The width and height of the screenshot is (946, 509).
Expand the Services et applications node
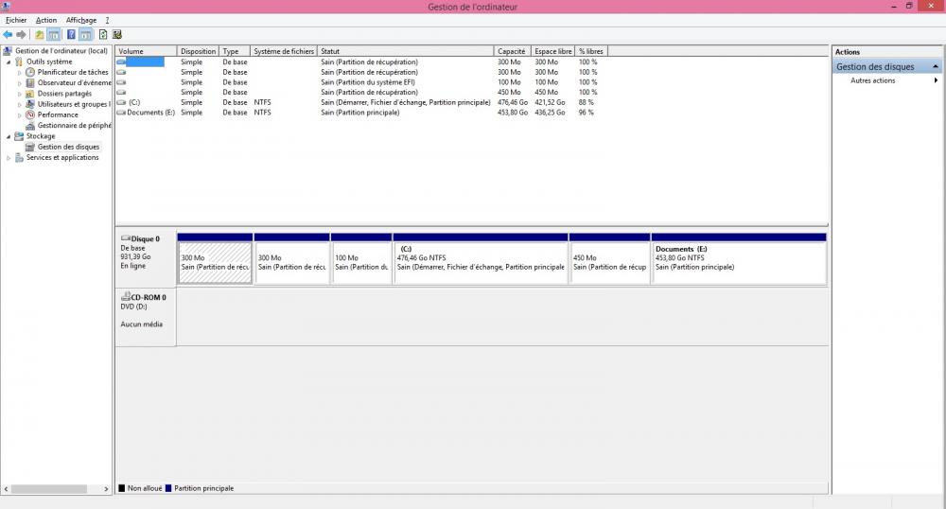(x=9, y=158)
